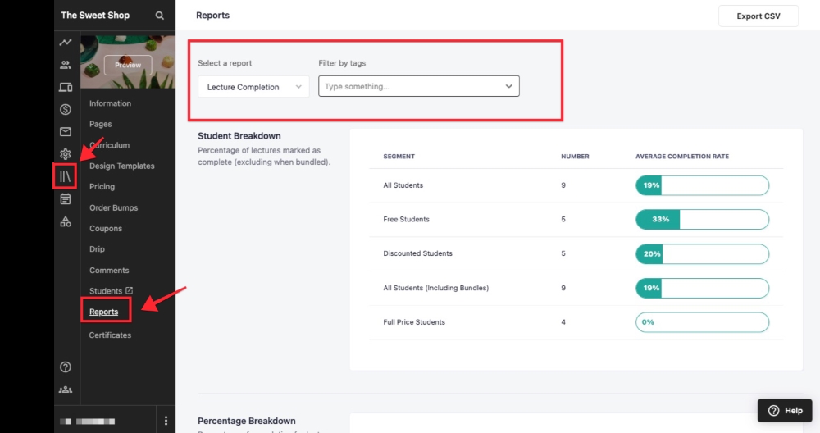Viewport: 820px width, 433px height.
Task: Click the SEGMENT column header
Action: (399, 157)
